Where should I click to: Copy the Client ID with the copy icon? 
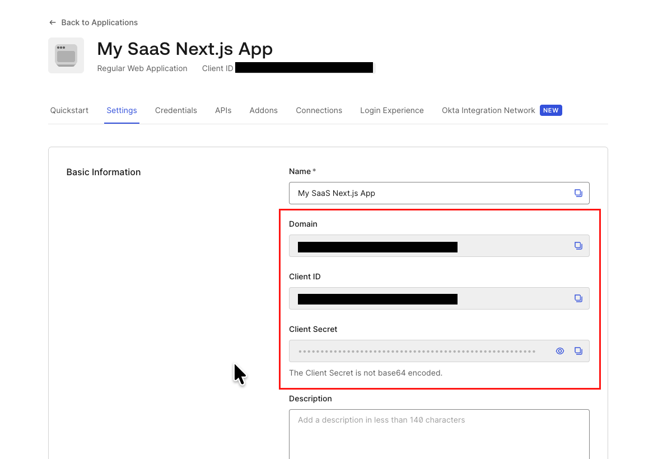click(x=578, y=298)
